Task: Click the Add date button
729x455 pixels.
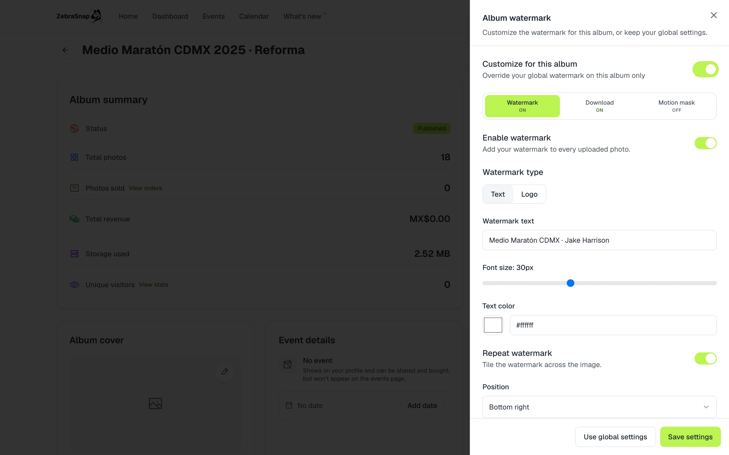Action: tap(422, 405)
